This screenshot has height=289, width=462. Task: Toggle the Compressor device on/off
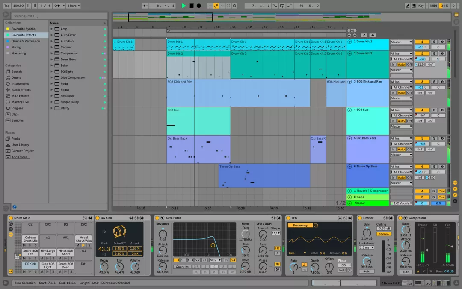click(400, 218)
